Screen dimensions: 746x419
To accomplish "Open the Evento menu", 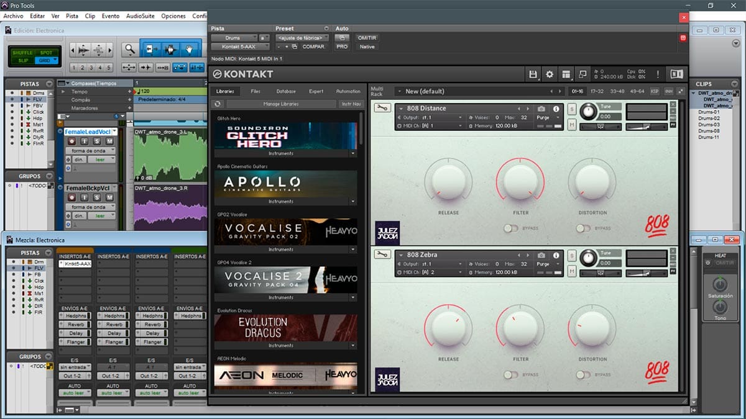I will [111, 16].
